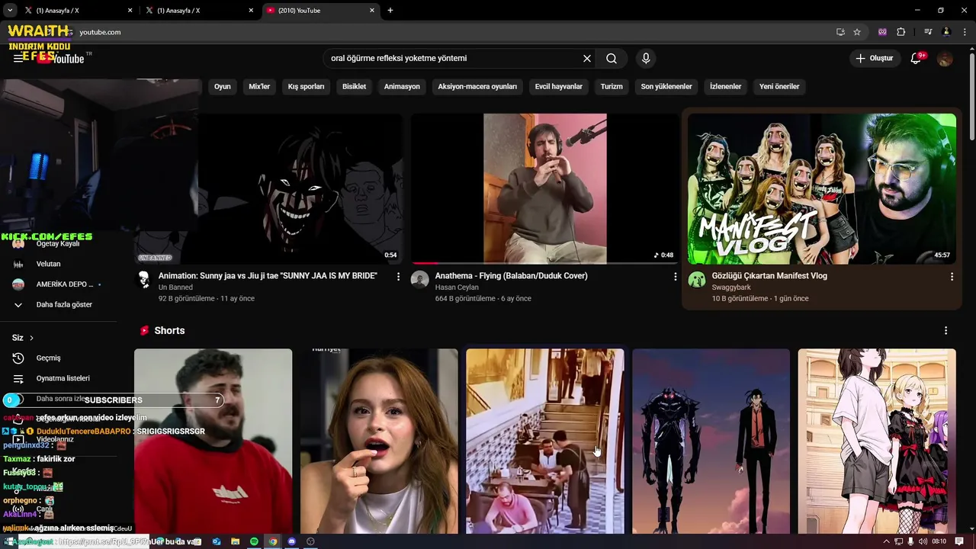
Task: Select the İzlenenler filter chip
Action: [x=725, y=86]
